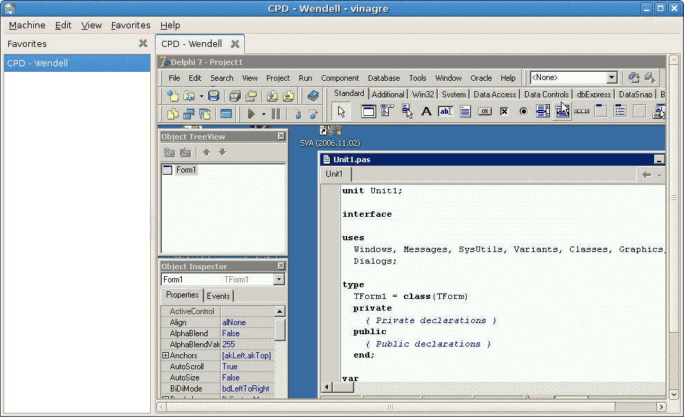Expand the Anchors property
Image resolution: width=684 pixels, height=417 pixels.
coord(166,355)
